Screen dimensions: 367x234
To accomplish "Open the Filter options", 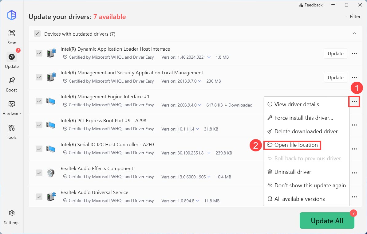I will (353, 16).
